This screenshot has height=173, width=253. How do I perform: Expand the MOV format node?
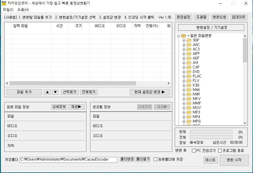(x=184, y=108)
